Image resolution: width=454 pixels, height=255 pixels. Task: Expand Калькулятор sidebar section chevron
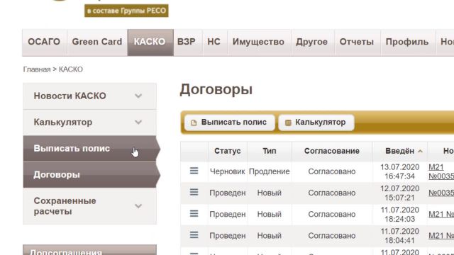(x=138, y=122)
